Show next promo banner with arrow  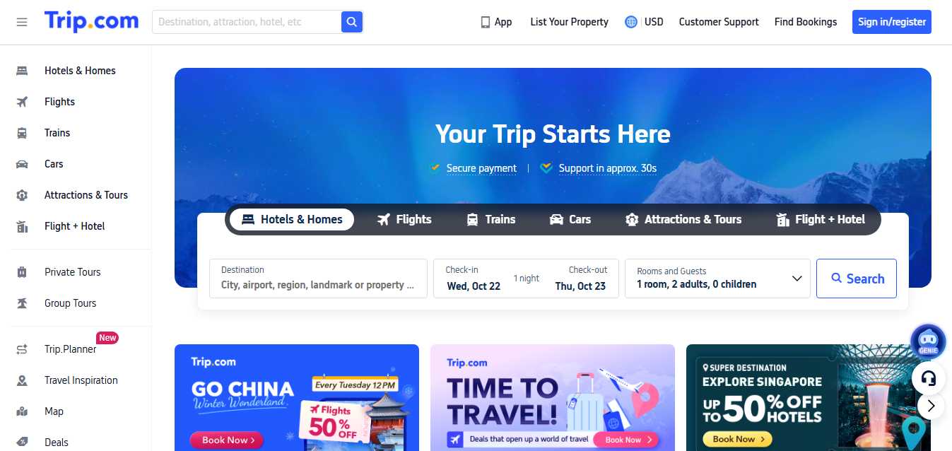tap(932, 406)
